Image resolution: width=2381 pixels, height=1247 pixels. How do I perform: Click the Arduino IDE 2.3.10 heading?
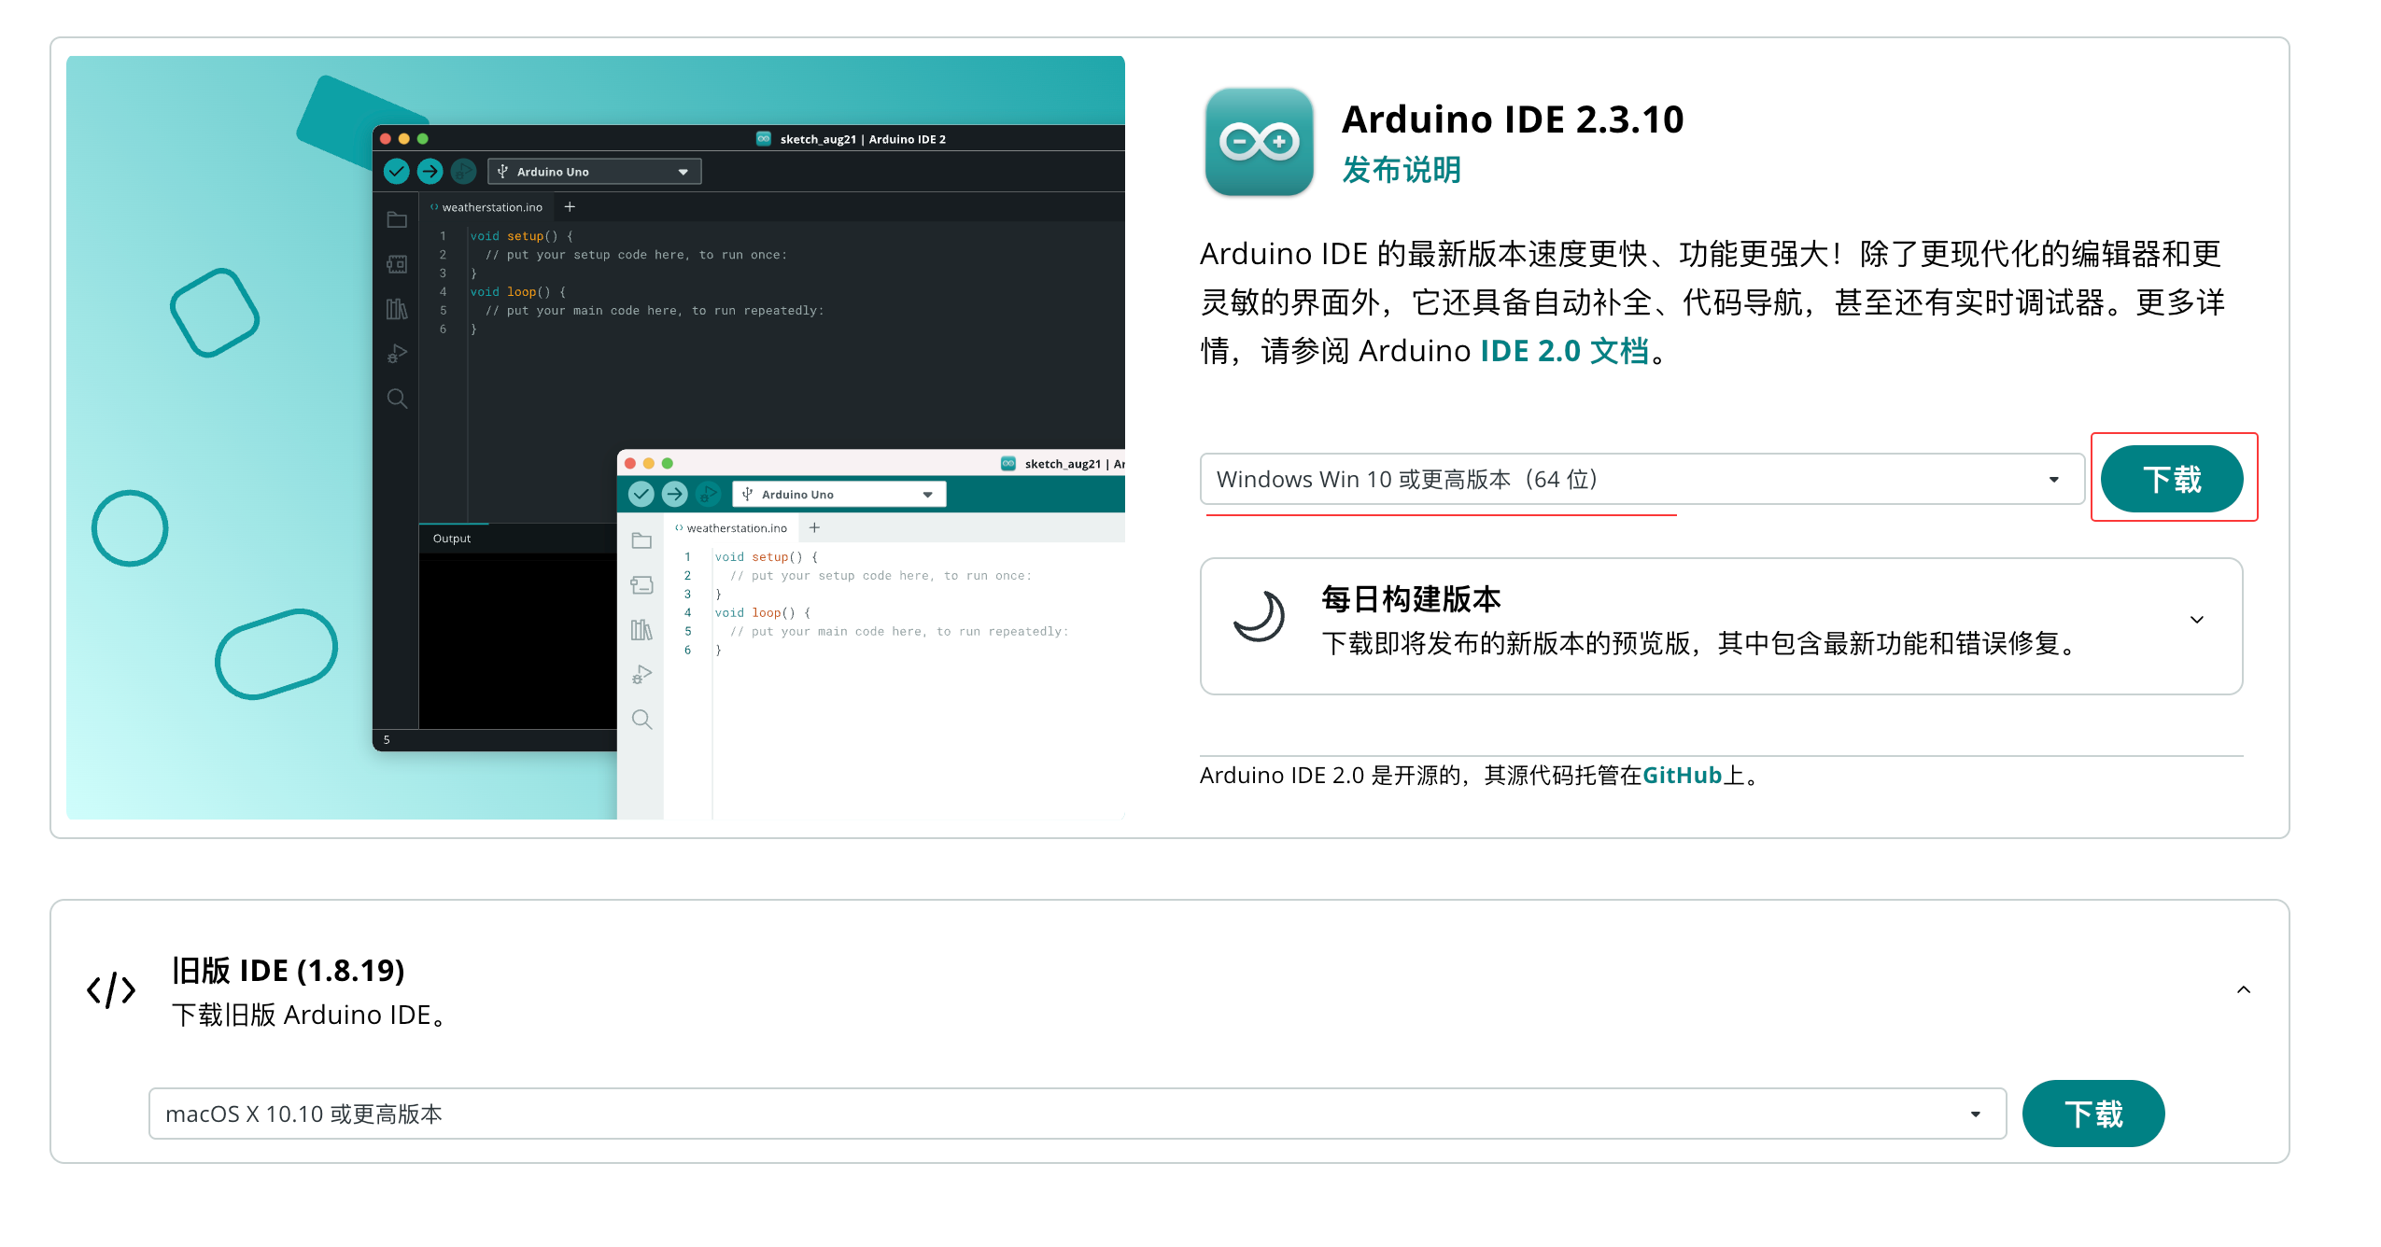[x=1512, y=119]
